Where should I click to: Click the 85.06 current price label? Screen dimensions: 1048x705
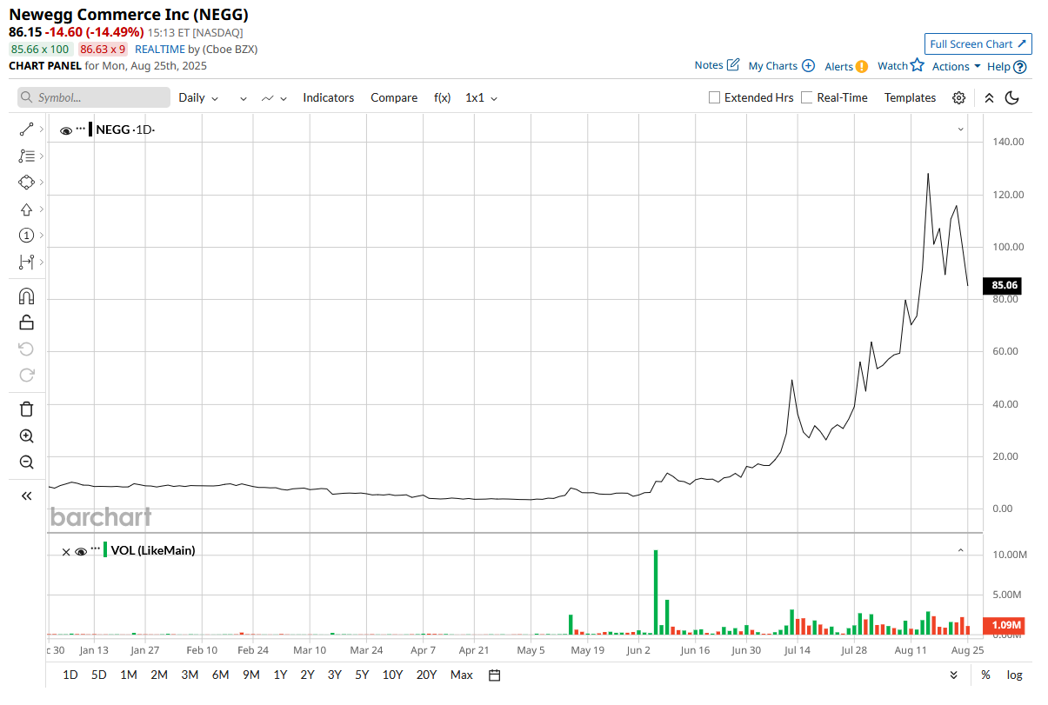click(1004, 285)
